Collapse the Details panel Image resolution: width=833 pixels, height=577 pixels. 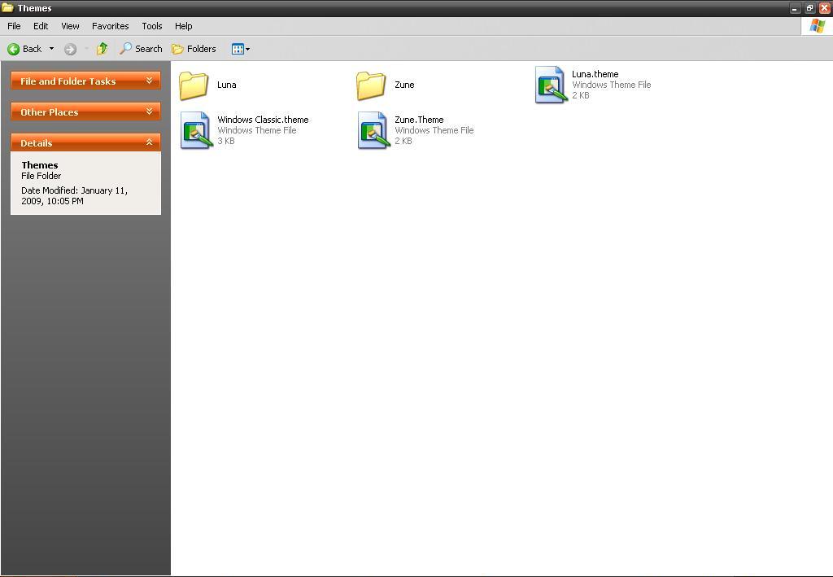click(85, 142)
